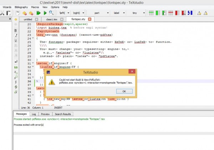Click the green Compile arrow icon
This screenshot has width=214, height=150.
pos(46,13)
